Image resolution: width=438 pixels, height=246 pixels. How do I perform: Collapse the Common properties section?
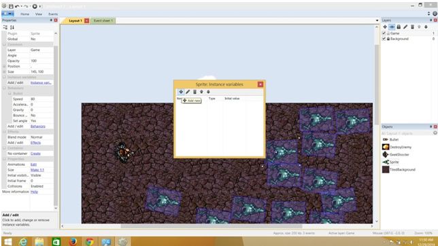pyautogui.click(x=4, y=44)
